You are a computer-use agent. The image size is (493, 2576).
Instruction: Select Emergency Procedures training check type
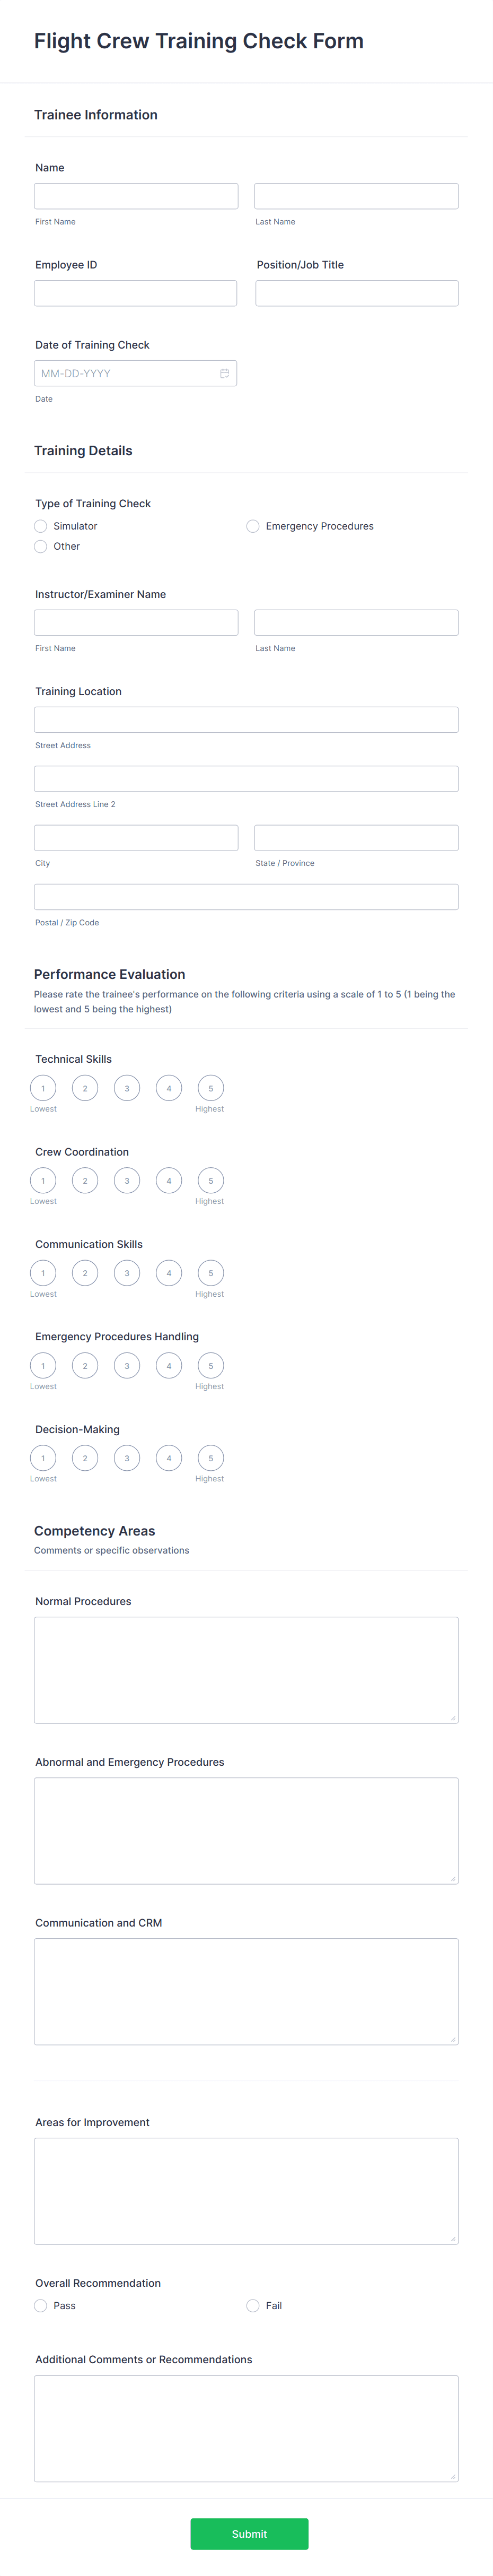coord(252,525)
